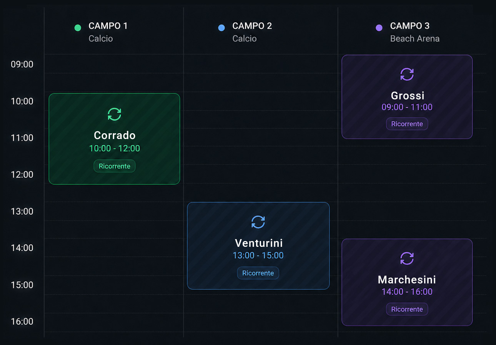Click the green dot beside Campo 1
Image resolution: width=496 pixels, height=345 pixels.
click(x=78, y=28)
